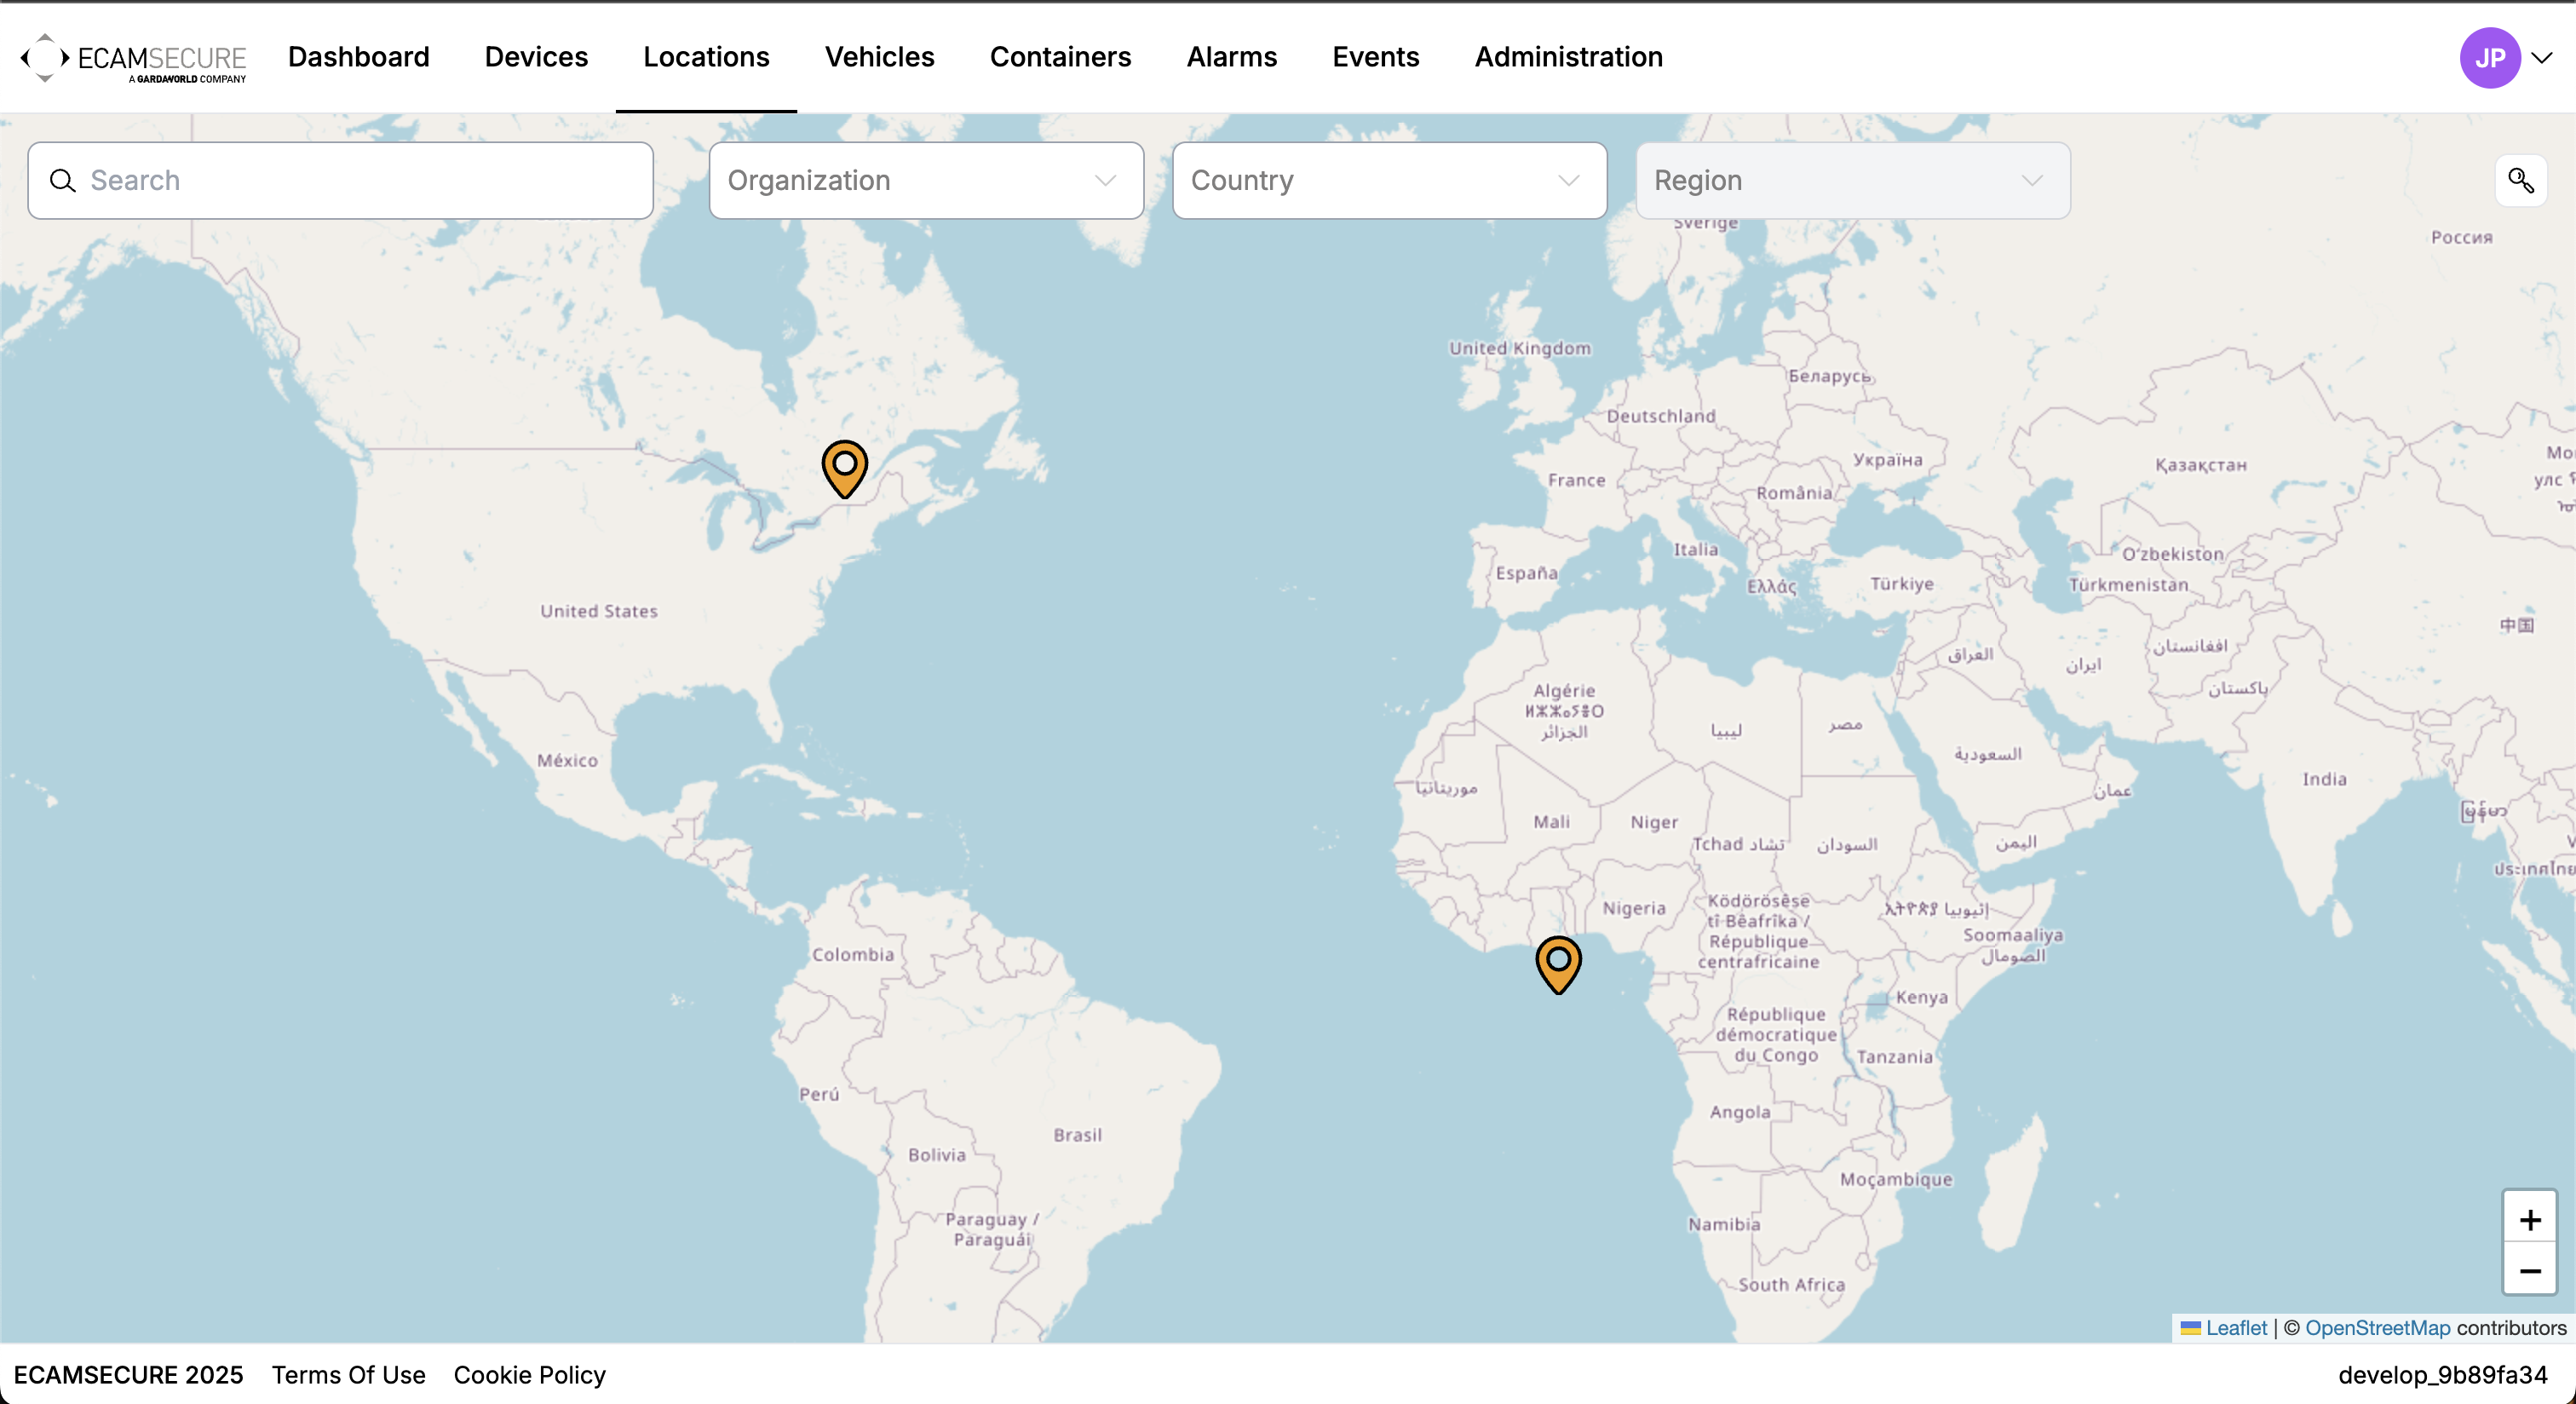Switch to the Devices tab
The height and width of the screenshot is (1404, 2576).
coord(536,57)
